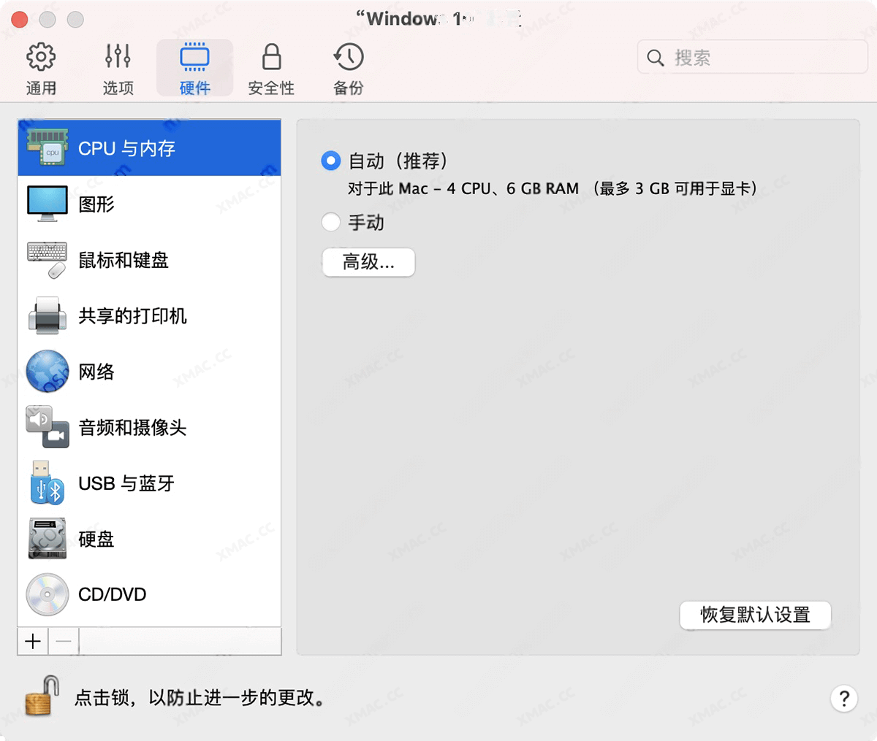Click 恢复默认设置 to restore defaults
Viewport: 877px width, 741px height.
[754, 615]
